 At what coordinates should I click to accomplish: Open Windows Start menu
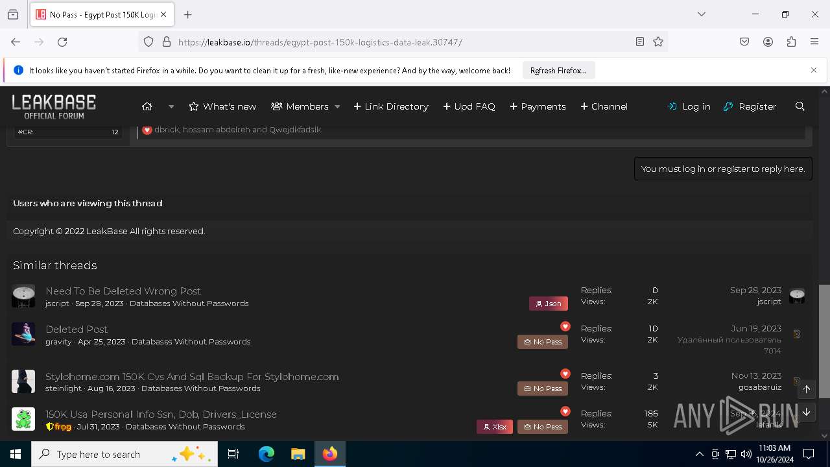click(16, 454)
